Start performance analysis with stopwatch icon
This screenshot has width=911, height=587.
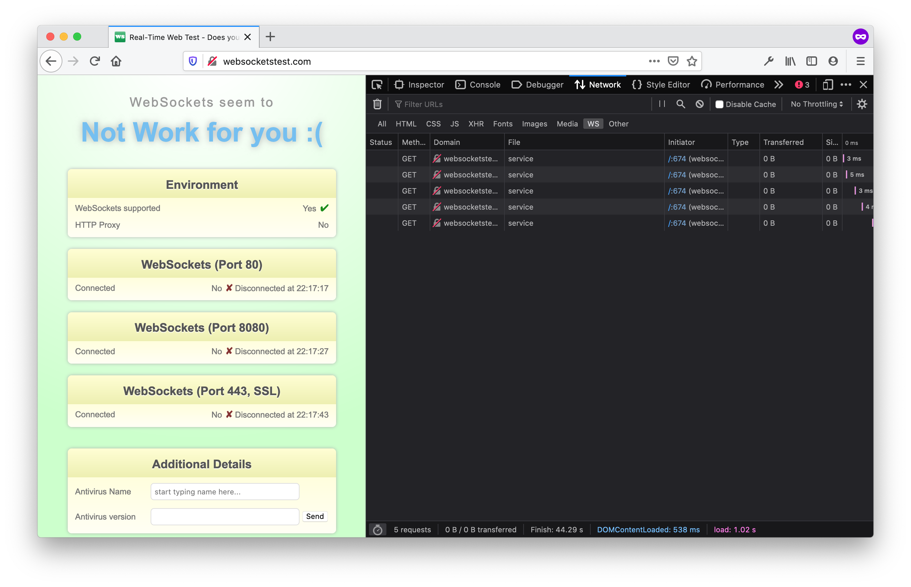point(377,529)
